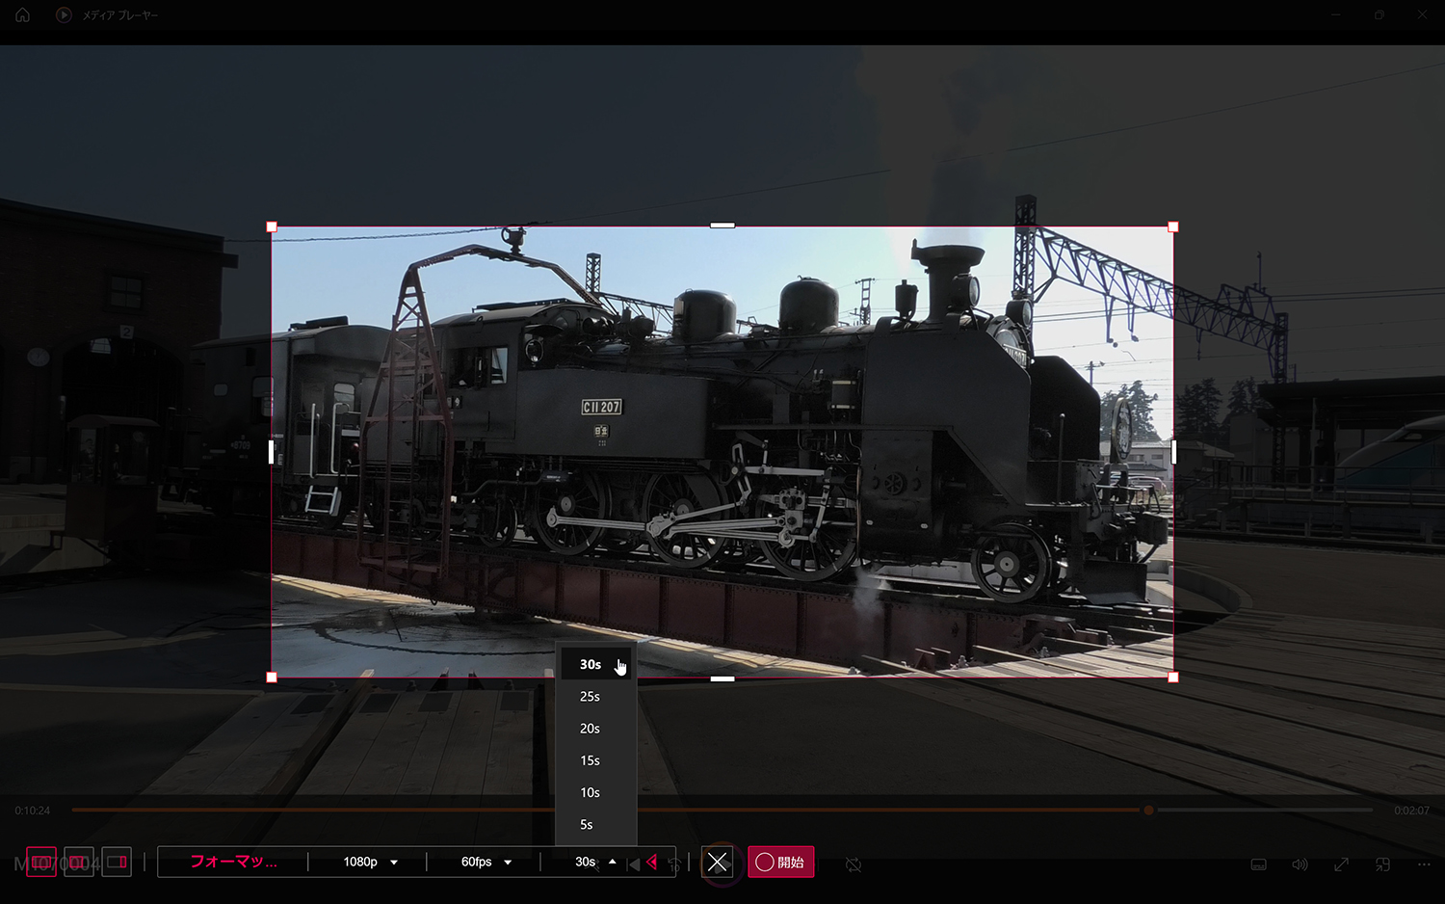
Task: Click the top-right corner handle of selection
Action: 1173,227
